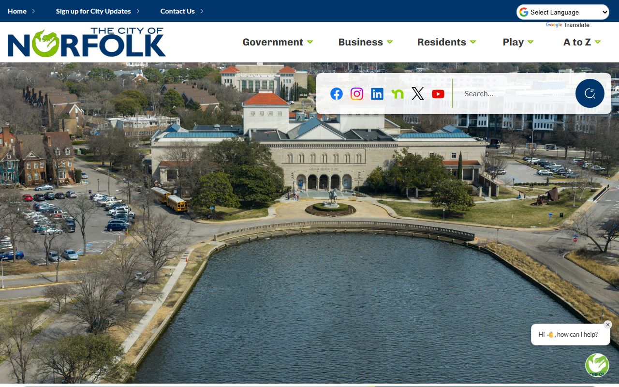This screenshot has height=387, width=619.
Task: Expand the Business menu
Action: pyautogui.click(x=366, y=42)
